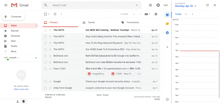This screenshot has width=220, height=105.
Task: Open the Terms link
Action: pyautogui.click(x=99, y=95)
